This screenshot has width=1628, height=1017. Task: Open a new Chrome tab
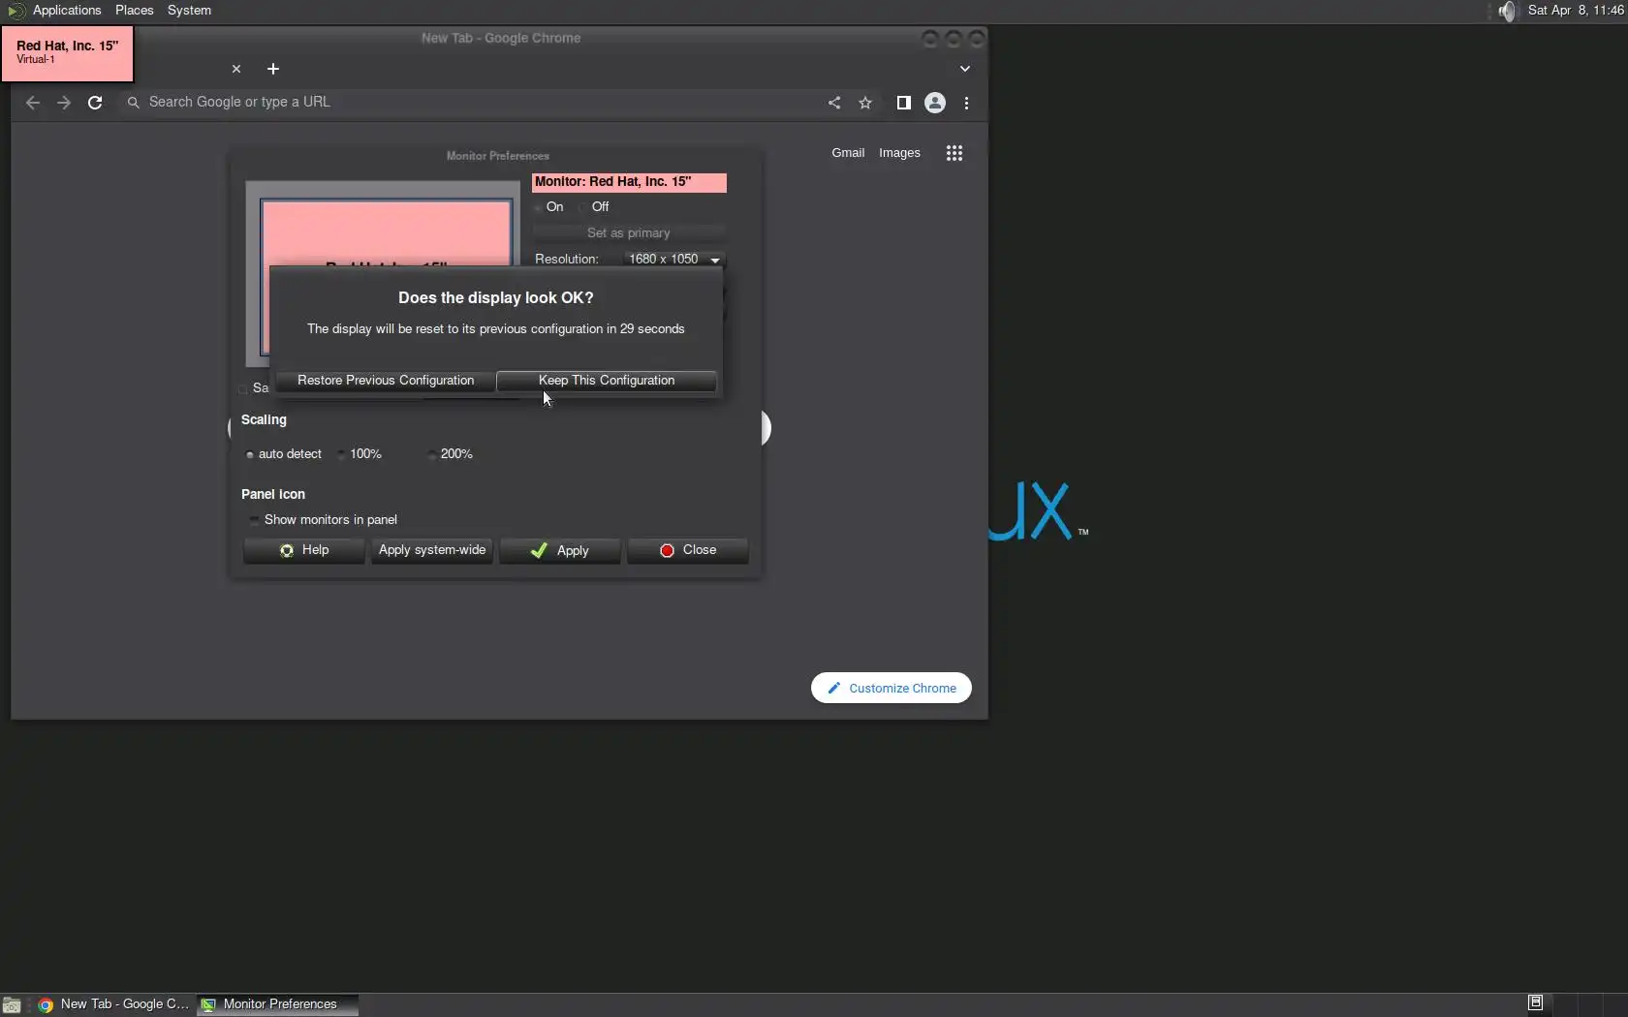(273, 69)
